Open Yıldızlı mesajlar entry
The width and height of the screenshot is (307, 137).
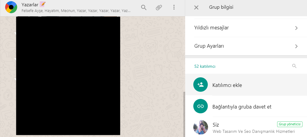pyautogui.click(x=246, y=28)
